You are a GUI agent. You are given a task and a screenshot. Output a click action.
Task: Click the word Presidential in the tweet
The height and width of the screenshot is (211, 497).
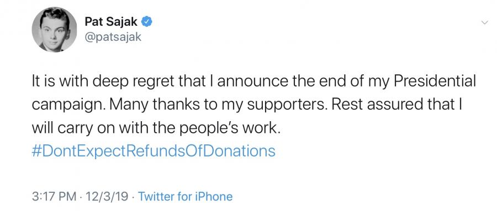coord(435,82)
